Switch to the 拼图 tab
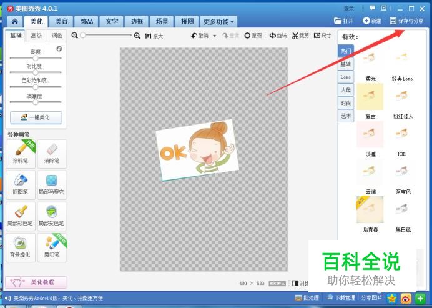The image size is (432, 308). 187,21
